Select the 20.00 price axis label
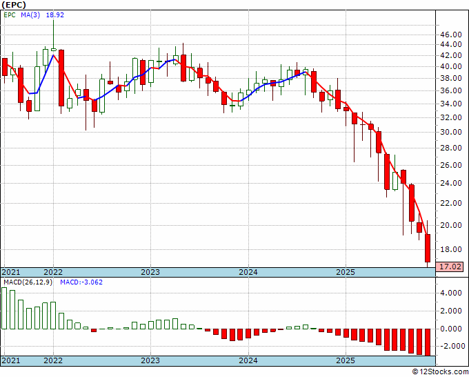 point(451,225)
